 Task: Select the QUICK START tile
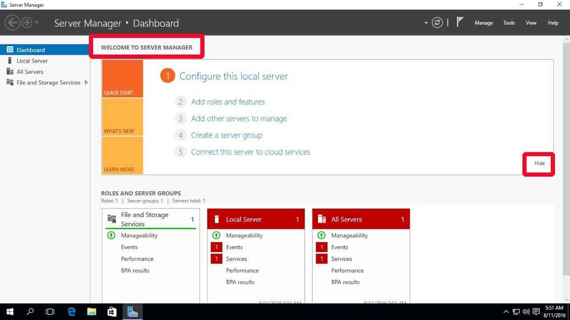coord(122,79)
